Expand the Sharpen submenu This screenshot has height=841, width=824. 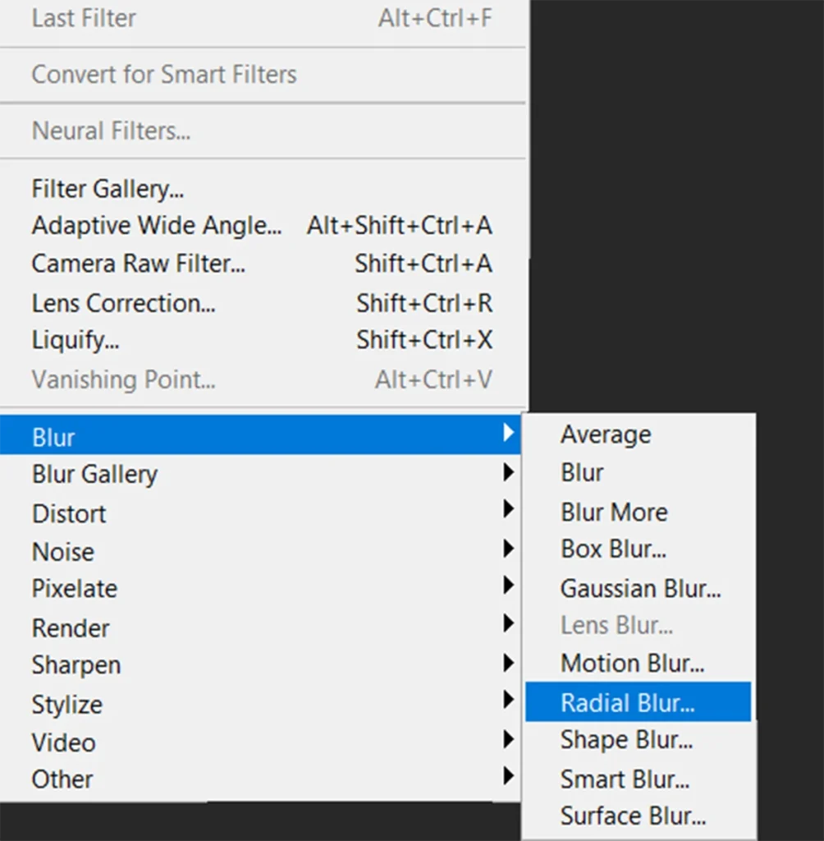tap(76, 665)
